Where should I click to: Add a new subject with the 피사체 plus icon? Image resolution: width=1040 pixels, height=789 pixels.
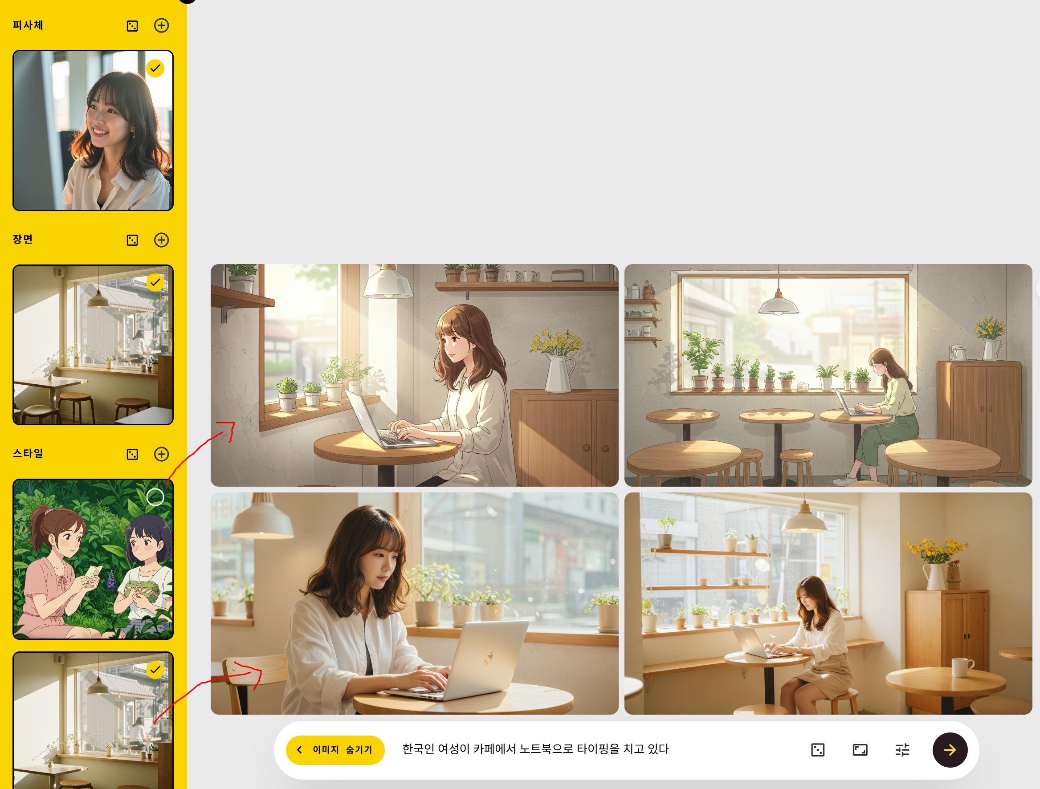pos(161,25)
